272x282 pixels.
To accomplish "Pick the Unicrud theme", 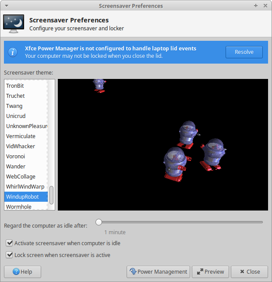I will (26, 116).
